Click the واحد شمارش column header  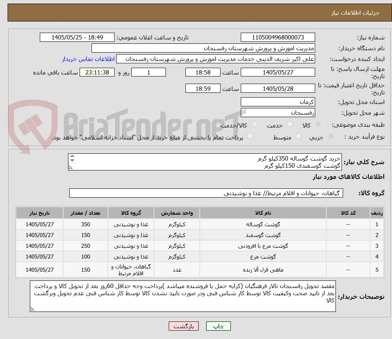coord(177,213)
